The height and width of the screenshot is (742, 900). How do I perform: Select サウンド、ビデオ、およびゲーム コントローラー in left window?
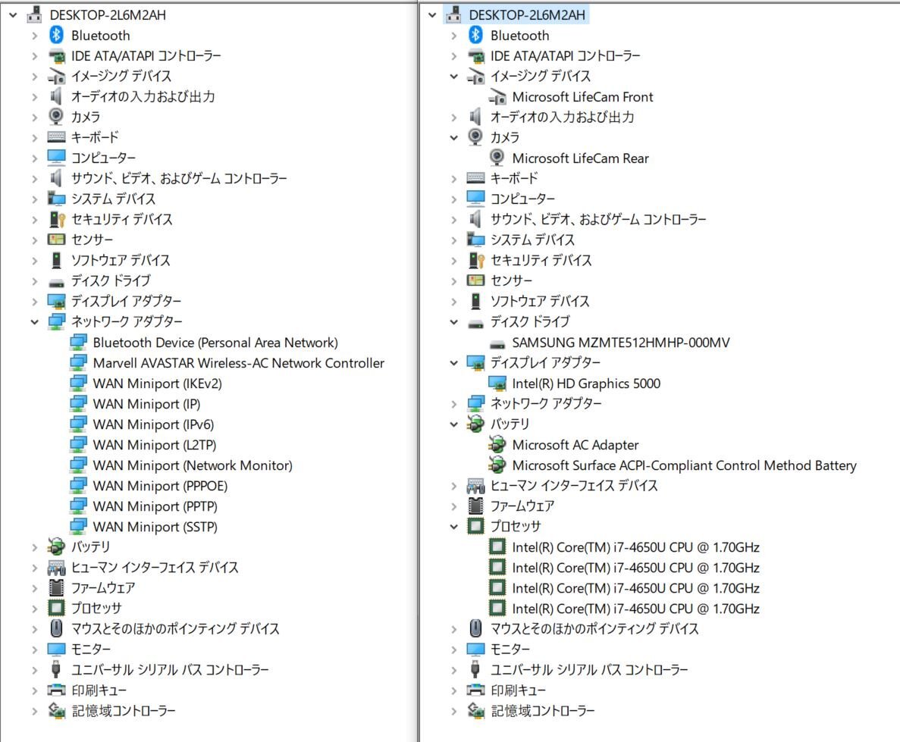point(178,178)
